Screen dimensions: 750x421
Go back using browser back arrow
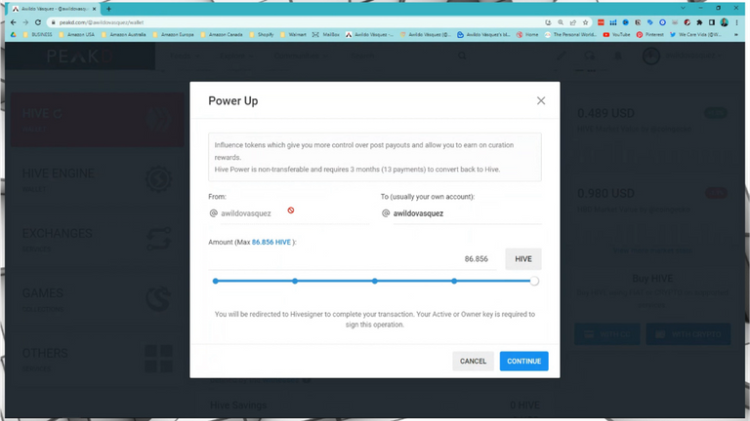(x=13, y=22)
